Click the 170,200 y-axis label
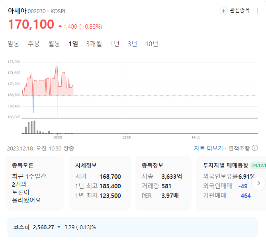Viewport: 266px width, 242px height. coord(14,84)
